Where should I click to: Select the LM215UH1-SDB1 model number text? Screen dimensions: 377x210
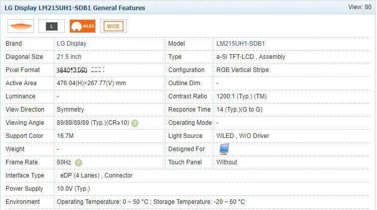tap(240, 44)
